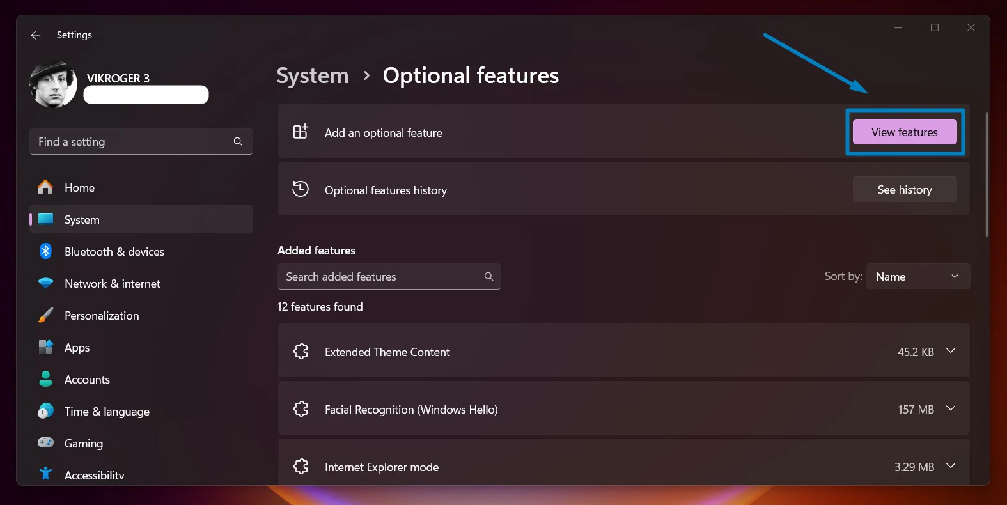This screenshot has height=505, width=1007.
Task: Open Network & internet settings
Action: pyautogui.click(x=141, y=283)
